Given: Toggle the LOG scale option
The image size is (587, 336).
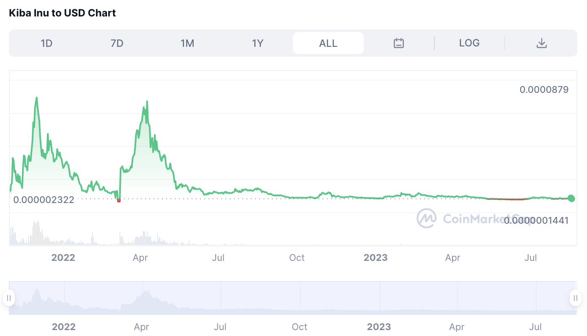Looking at the screenshot, I should tap(469, 43).
